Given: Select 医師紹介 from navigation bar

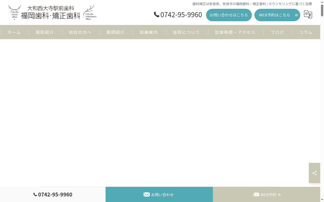Looking at the screenshot, I should [x=116, y=32].
